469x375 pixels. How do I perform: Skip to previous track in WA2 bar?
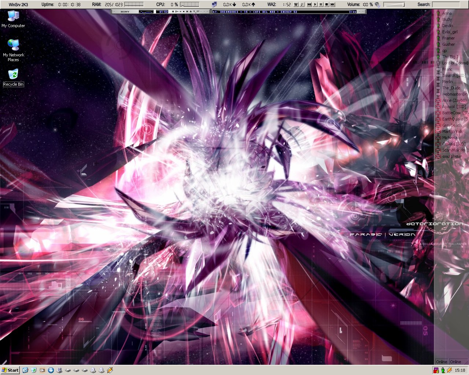point(309,4)
